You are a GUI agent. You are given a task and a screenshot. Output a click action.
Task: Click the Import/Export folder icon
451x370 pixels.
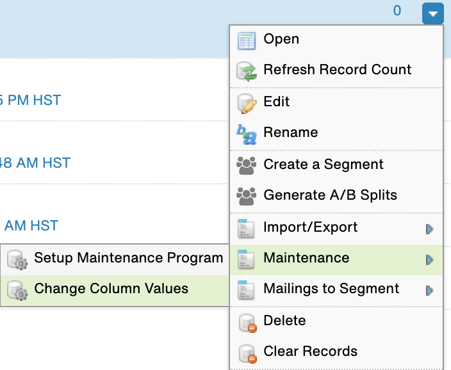point(246,229)
